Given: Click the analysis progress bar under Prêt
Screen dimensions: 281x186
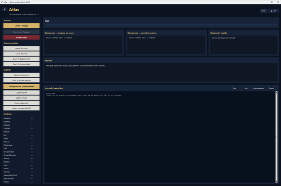Looking at the screenshot, I should pos(161,25).
